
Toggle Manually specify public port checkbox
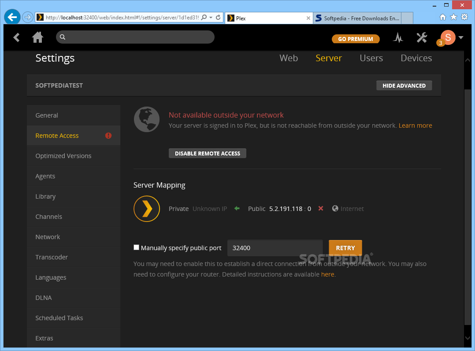click(136, 248)
